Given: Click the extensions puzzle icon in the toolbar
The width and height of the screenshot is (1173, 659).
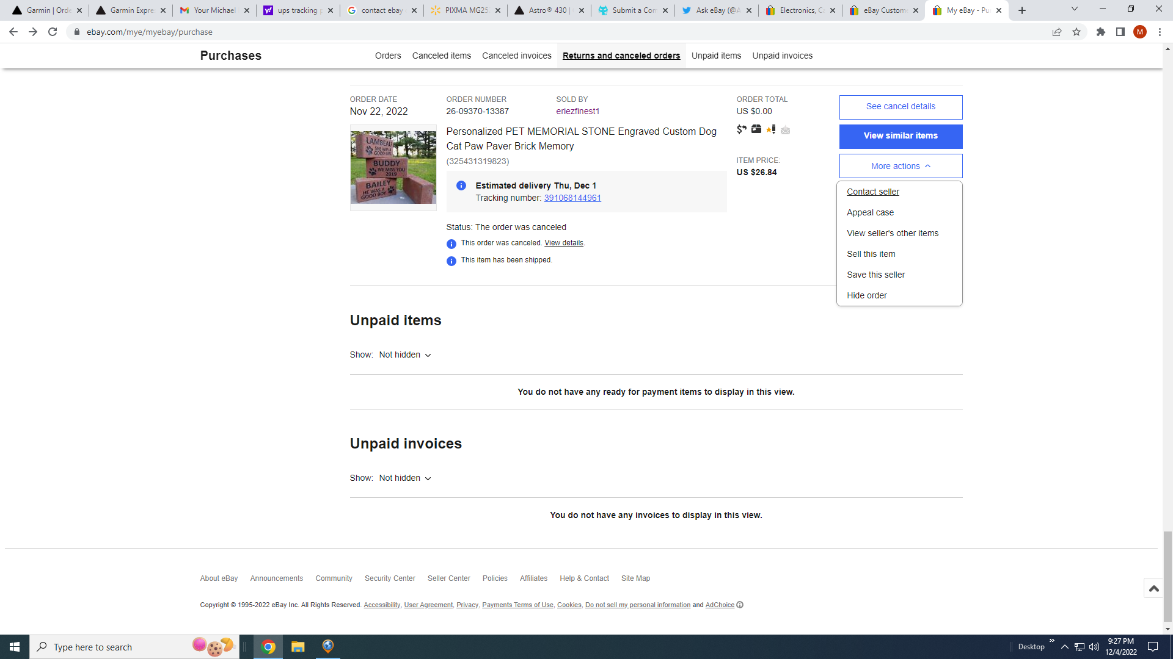Looking at the screenshot, I should click(1101, 32).
